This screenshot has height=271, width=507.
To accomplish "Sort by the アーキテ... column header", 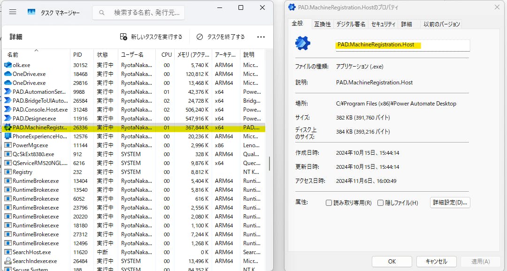I will (x=226, y=54).
